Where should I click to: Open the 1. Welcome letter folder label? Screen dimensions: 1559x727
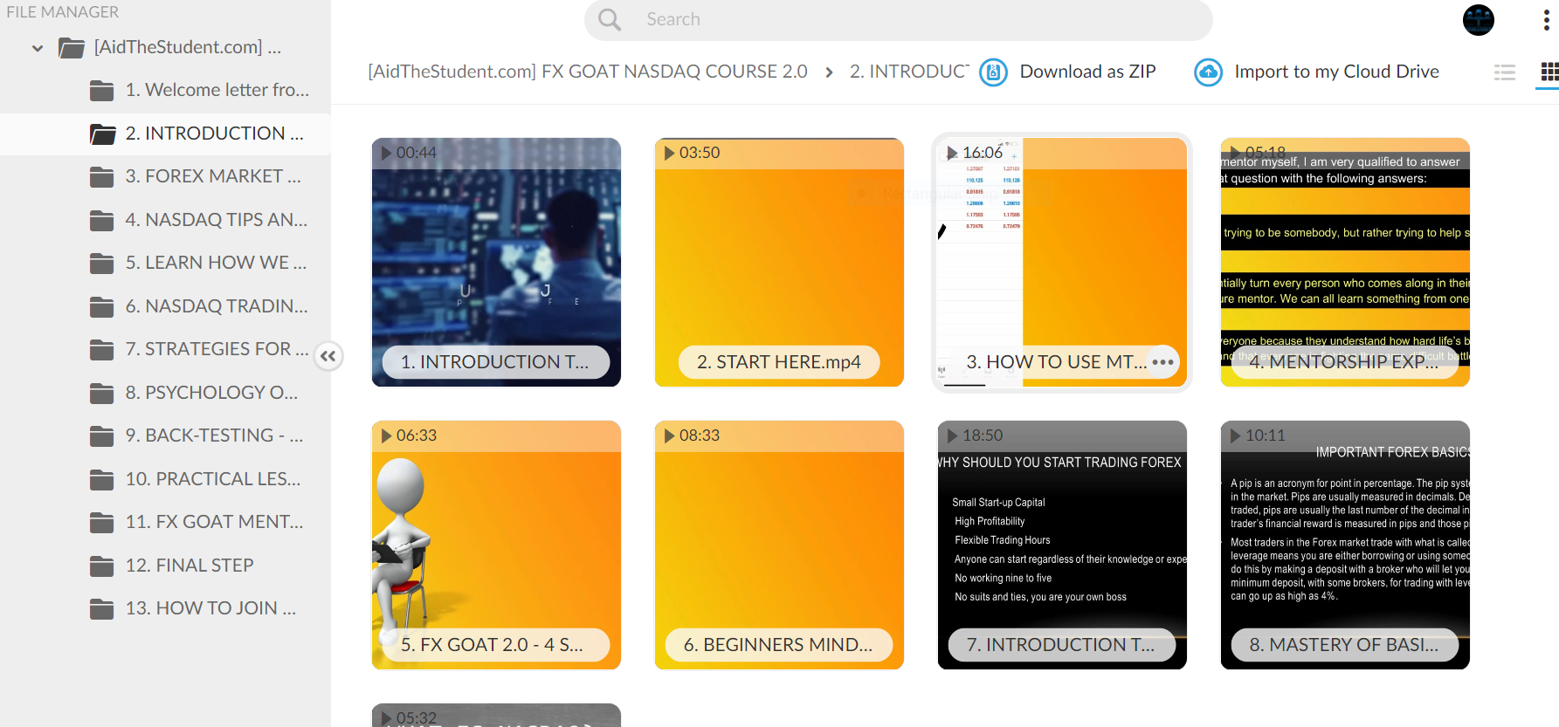coord(217,90)
